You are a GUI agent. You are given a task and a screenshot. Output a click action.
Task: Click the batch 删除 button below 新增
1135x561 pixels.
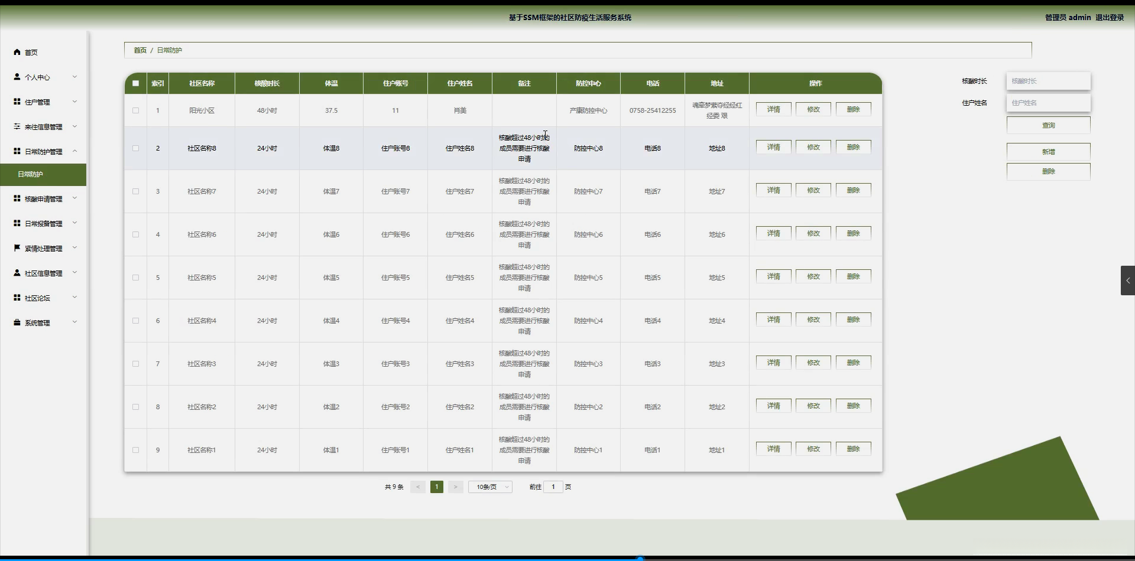point(1049,171)
